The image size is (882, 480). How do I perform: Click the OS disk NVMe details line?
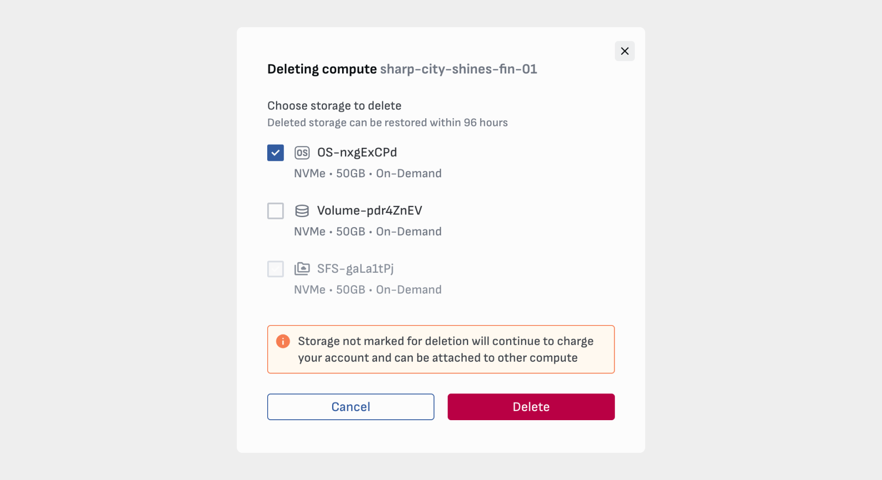click(367, 173)
